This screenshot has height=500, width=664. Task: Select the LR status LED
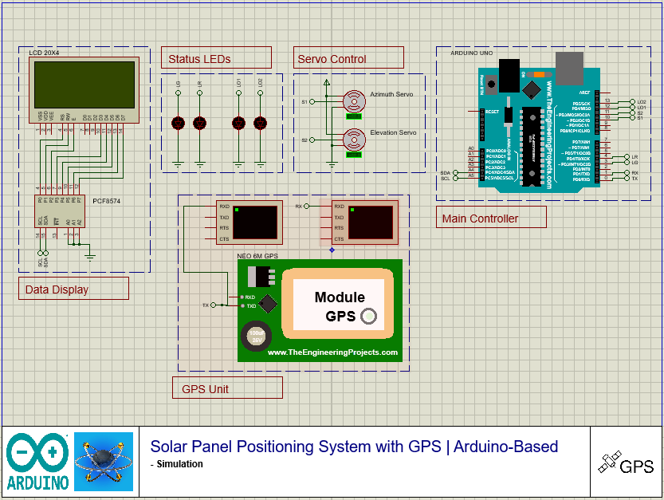point(200,123)
